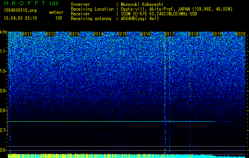Click the meteor count 105
249x158 pixels.
tap(59, 18)
